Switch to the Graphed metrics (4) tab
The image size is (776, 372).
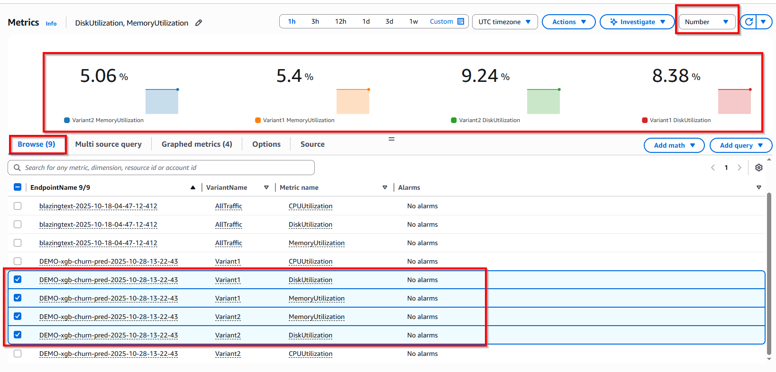click(197, 144)
